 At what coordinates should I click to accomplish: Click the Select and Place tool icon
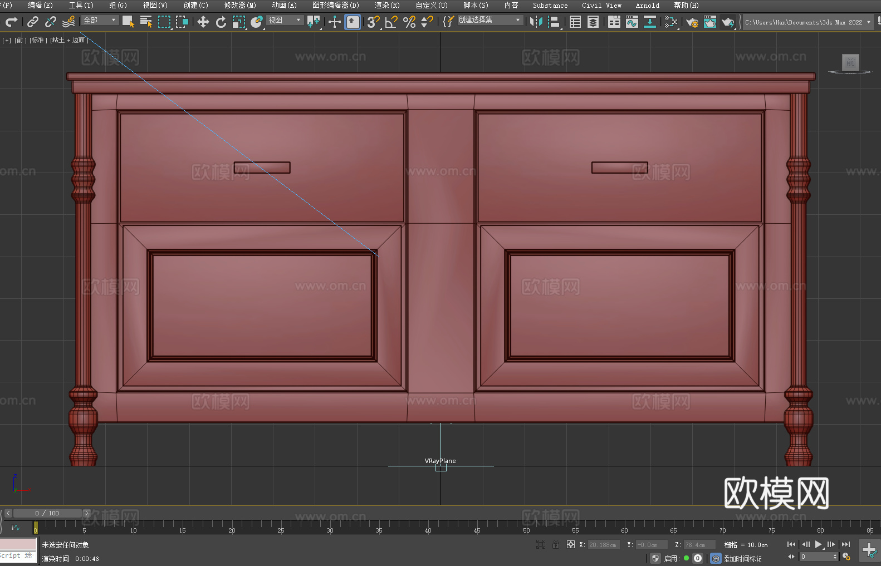(x=257, y=22)
